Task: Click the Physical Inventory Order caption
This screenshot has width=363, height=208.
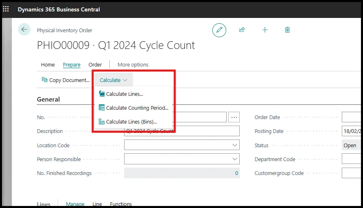Action: coord(65,30)
